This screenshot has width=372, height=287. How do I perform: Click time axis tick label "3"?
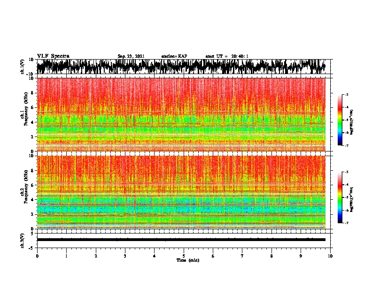point(125,256)
